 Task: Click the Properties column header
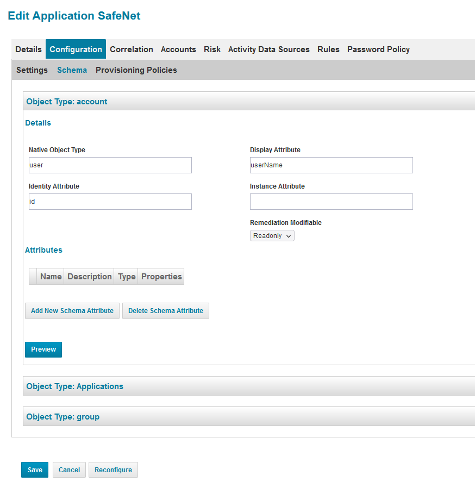pyautogui.click(x=161, y=277)
